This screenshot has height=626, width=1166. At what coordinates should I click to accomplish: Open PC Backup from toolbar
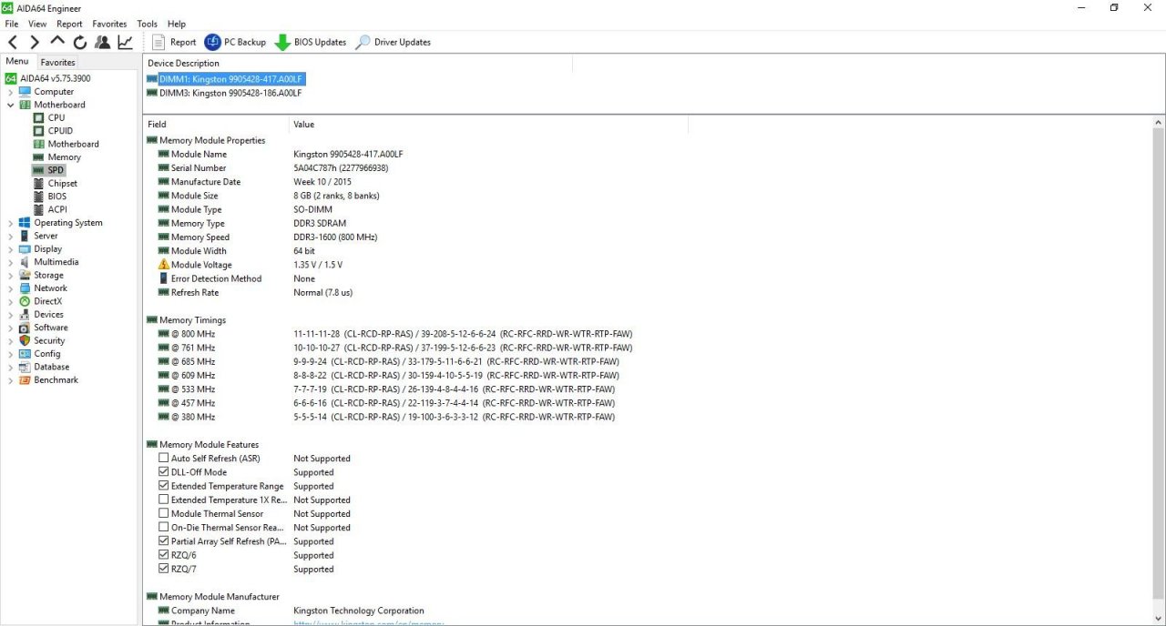click(x=235, y=42)
